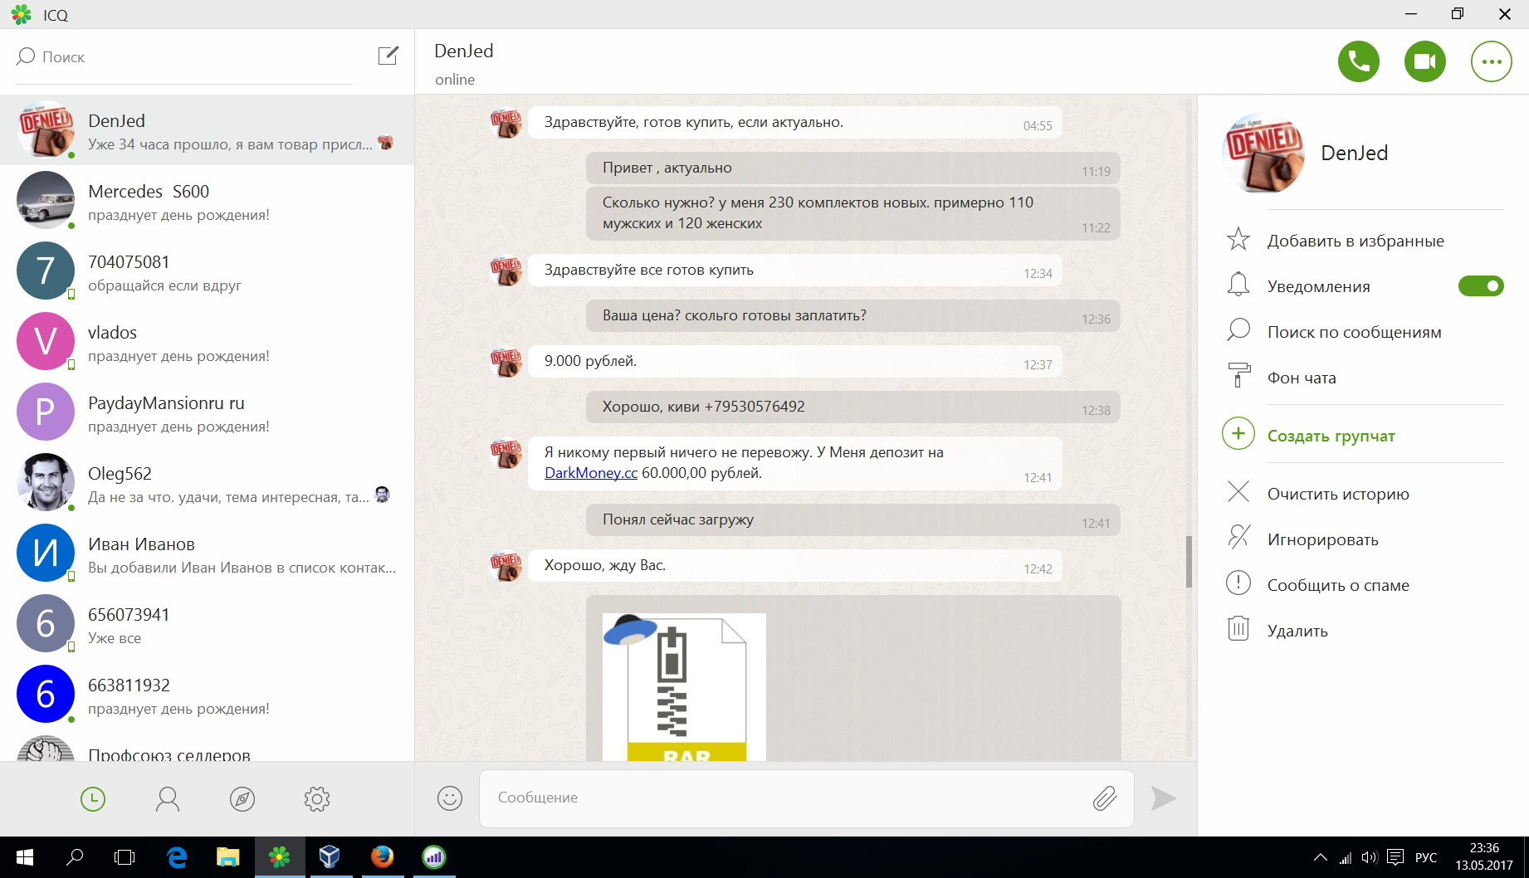Screen dimensions: 1529x878
Task: Click the bell notifications icon
Action: (x=1238, y=285)
